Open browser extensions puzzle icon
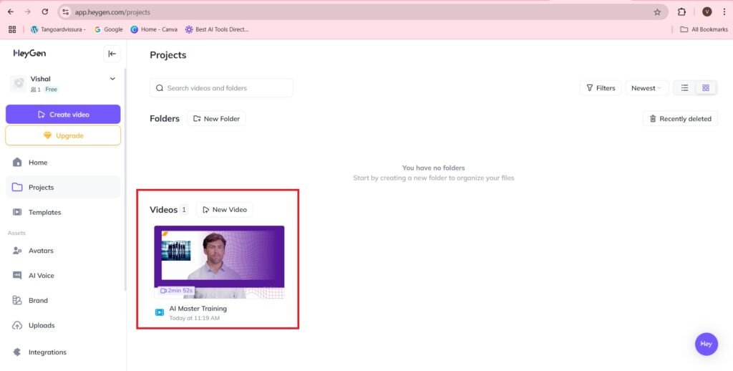 point(681,11)
